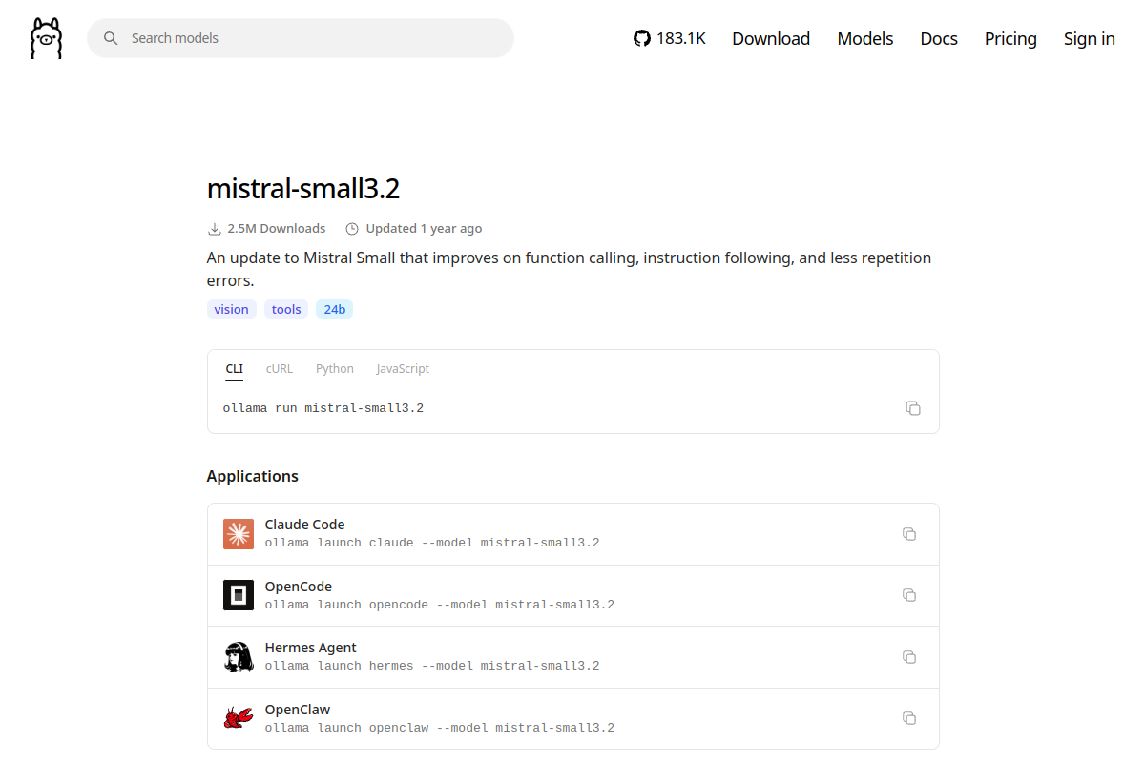Switch to the CLI tab

[x=235, y=369]
